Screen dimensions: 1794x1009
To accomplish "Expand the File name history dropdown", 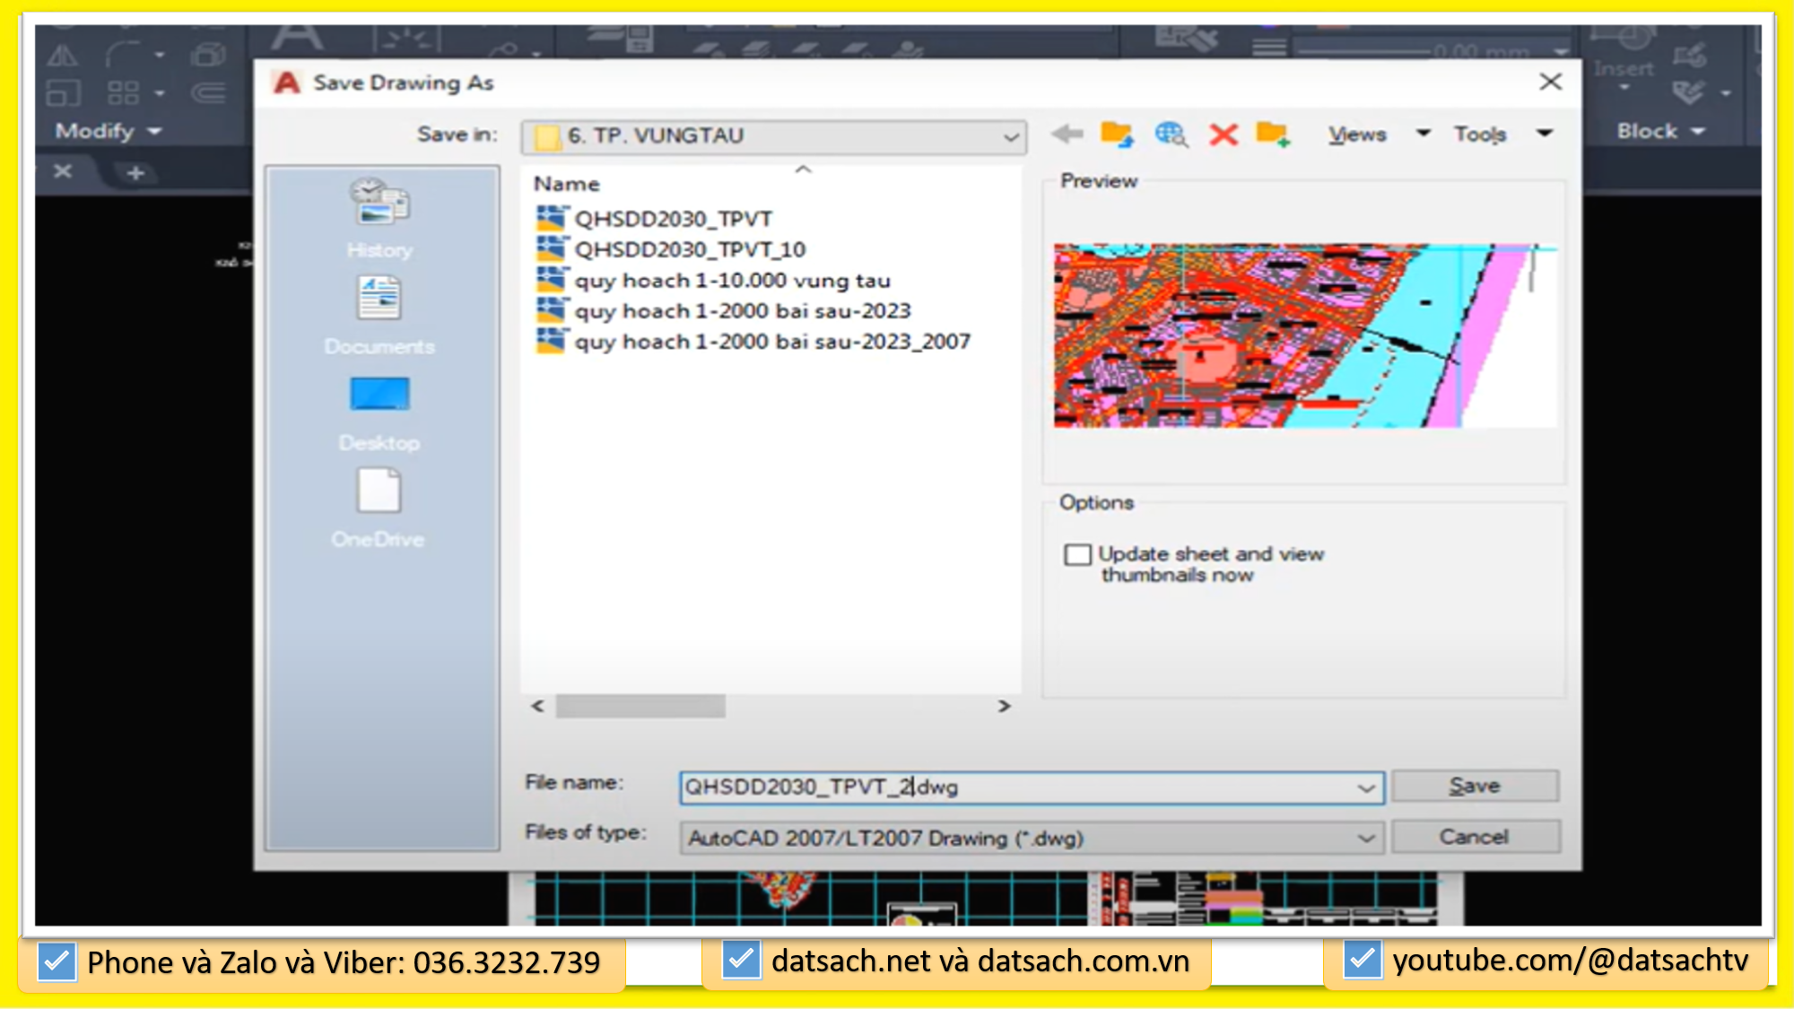I will (1366, 787).
